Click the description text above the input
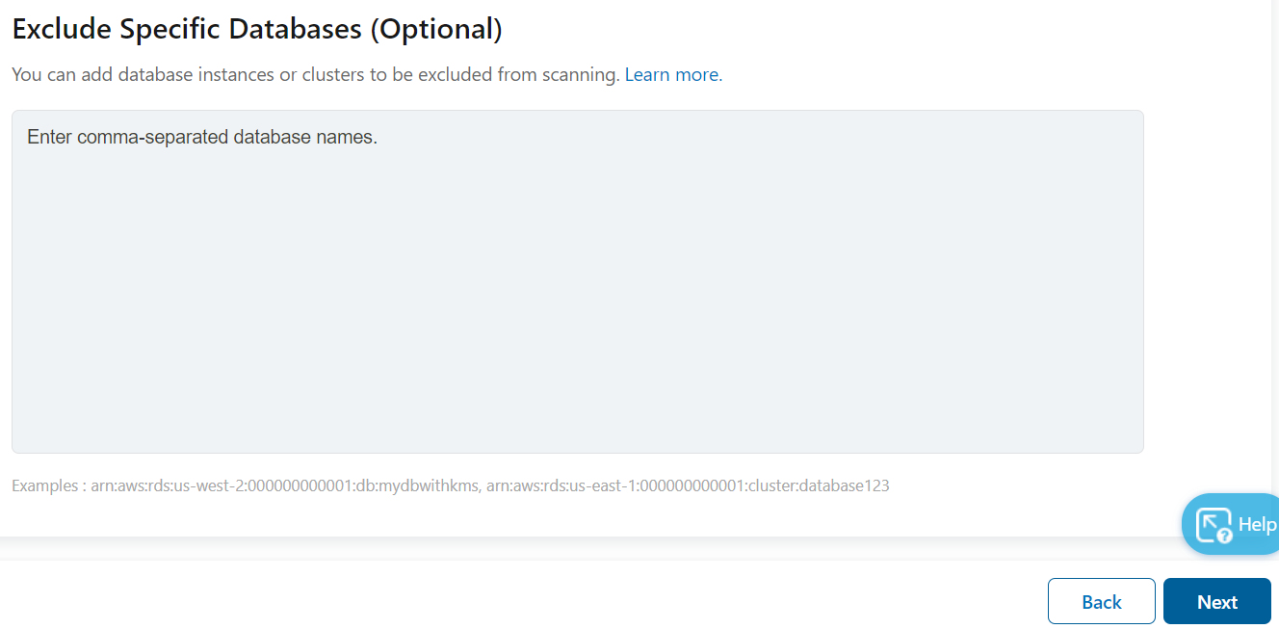This screenshot has height=629, width=1279. 318,74
